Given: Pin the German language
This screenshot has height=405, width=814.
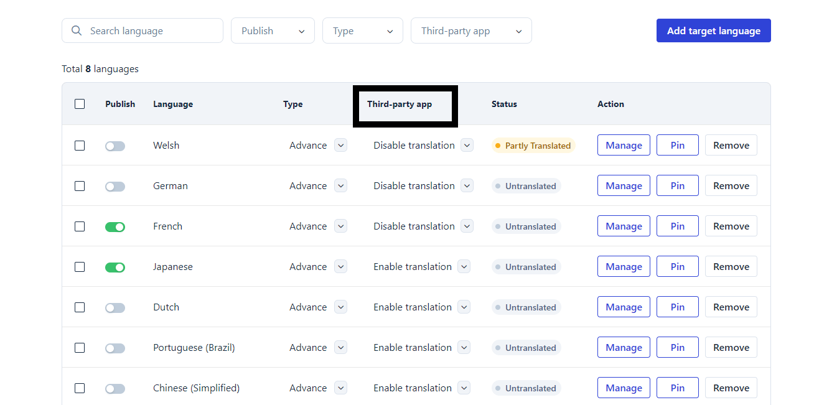Looking at the screenshot, I should tap(678, 185).
